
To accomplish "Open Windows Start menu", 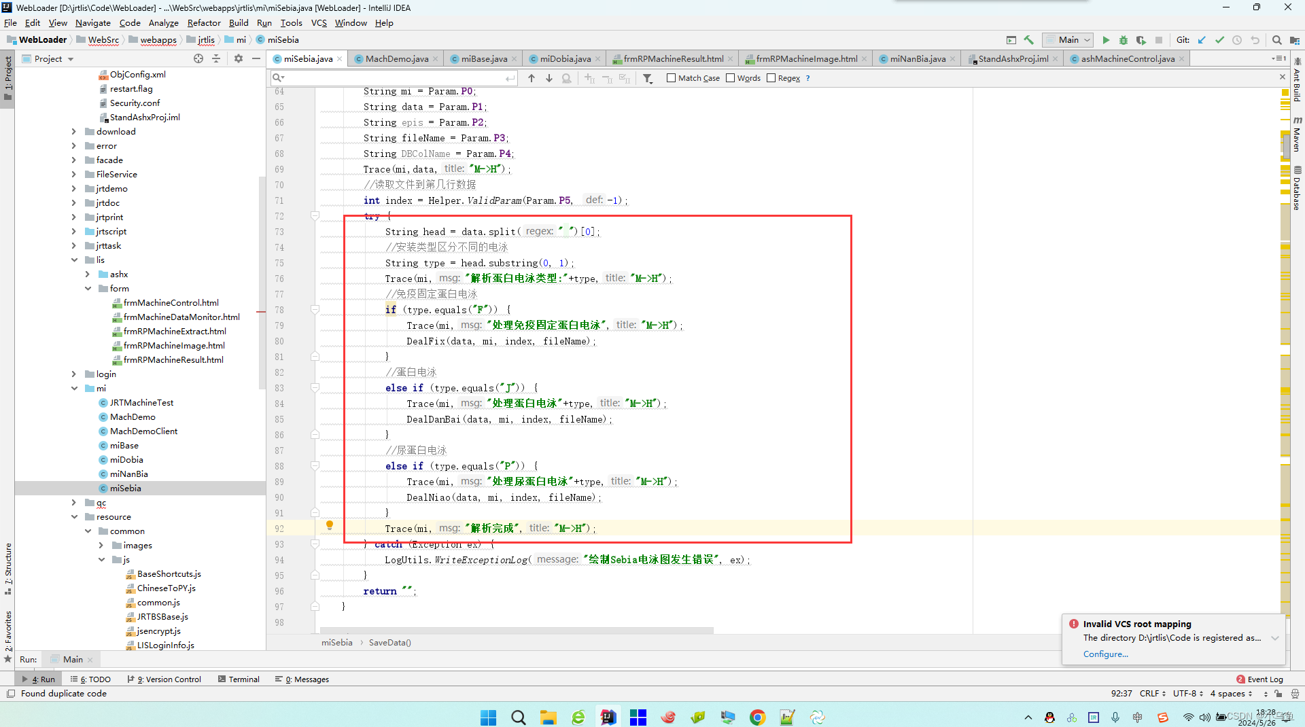I will click(x=488, y=717).
